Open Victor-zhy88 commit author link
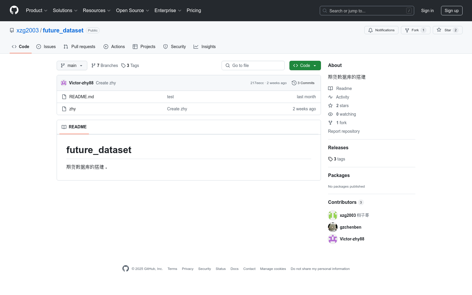Image resolution: width=472 pixels, height=295 pixels. point(81,83)
